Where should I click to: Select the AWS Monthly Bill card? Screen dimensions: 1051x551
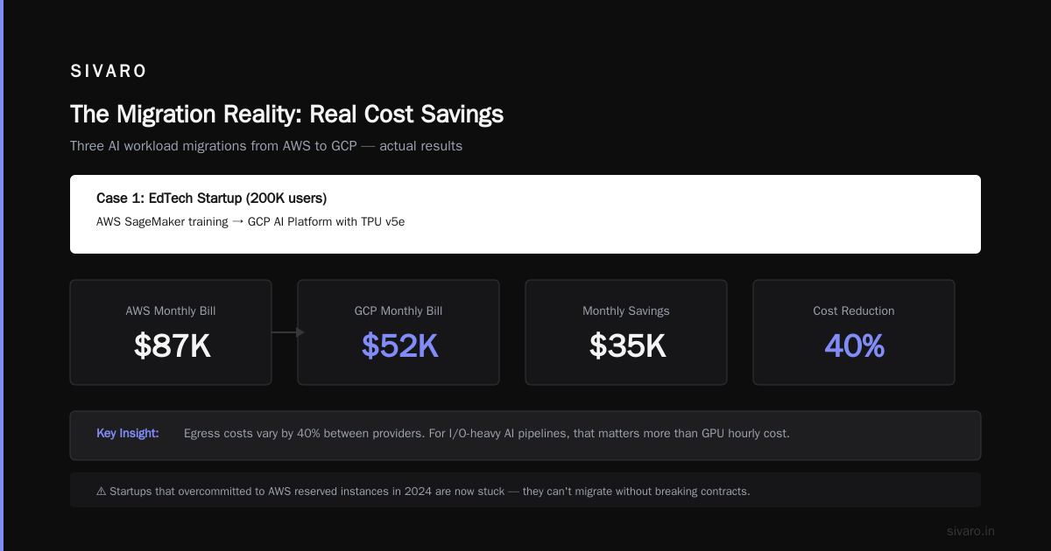(171, 332)
